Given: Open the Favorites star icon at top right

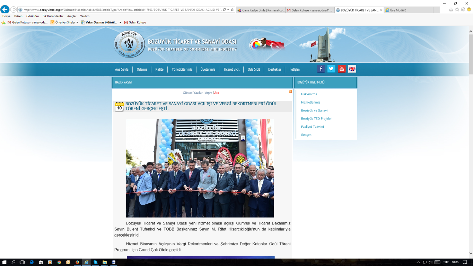Looking at the screenshot, I should [457, 10].
